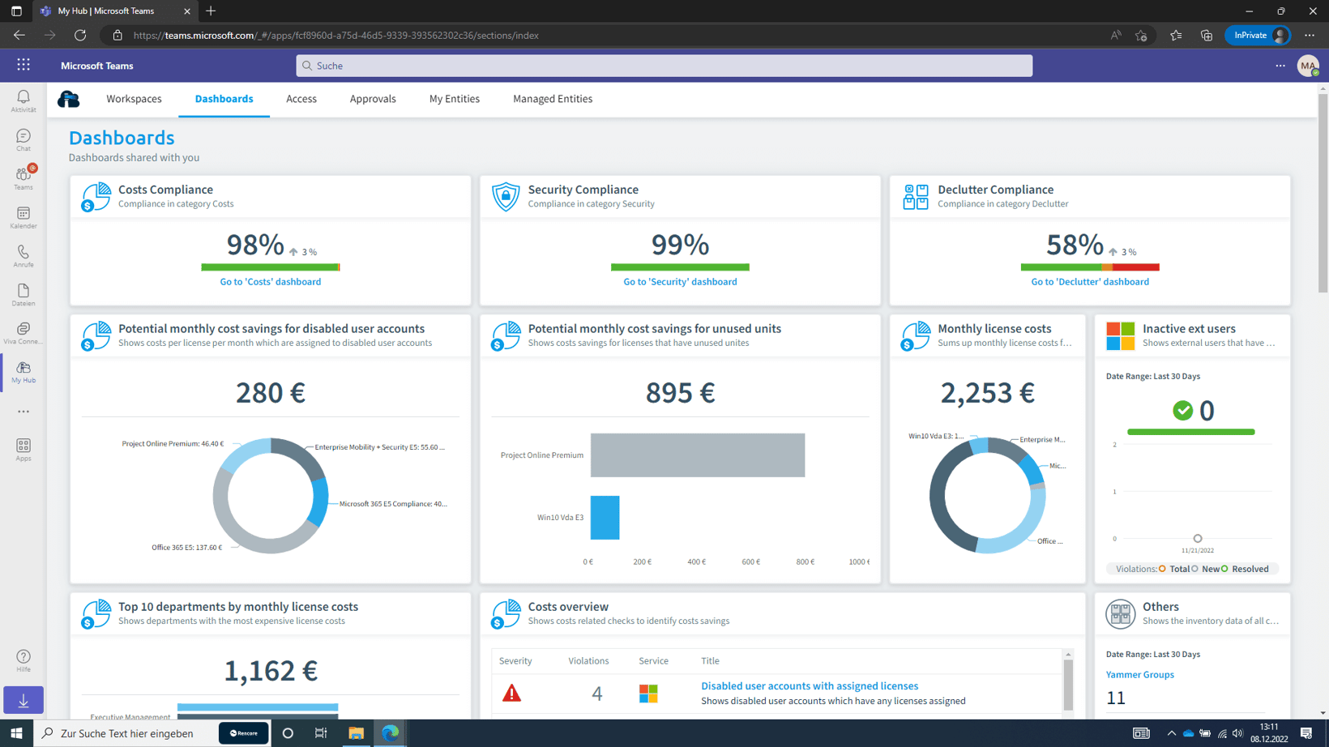The height and width of the screenshot is (747, 1329).
Task: Go to 'Costs' dashboard link
Action: tap(271, 282)
